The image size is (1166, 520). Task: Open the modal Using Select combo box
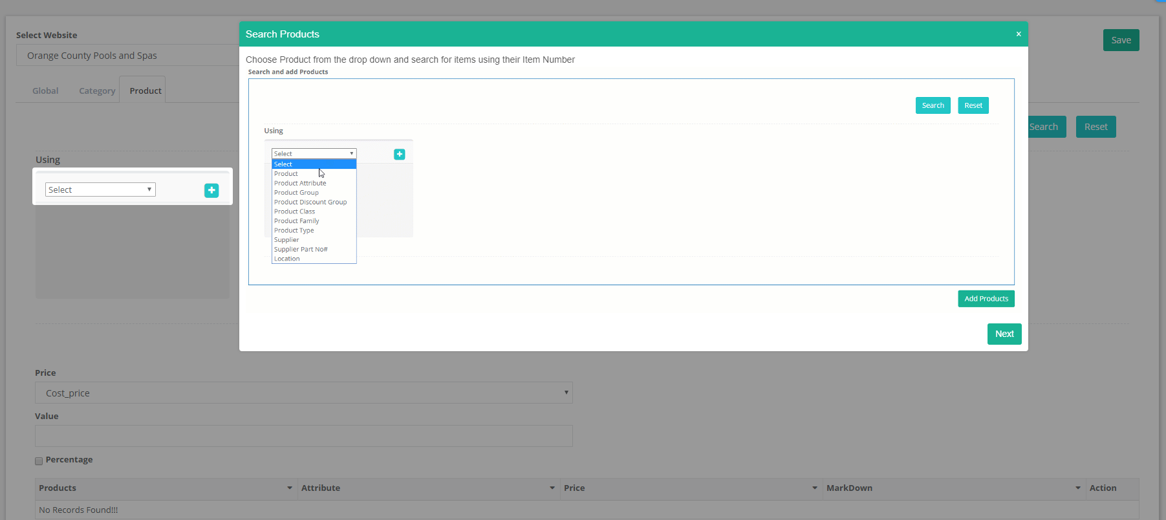(314, 154)
